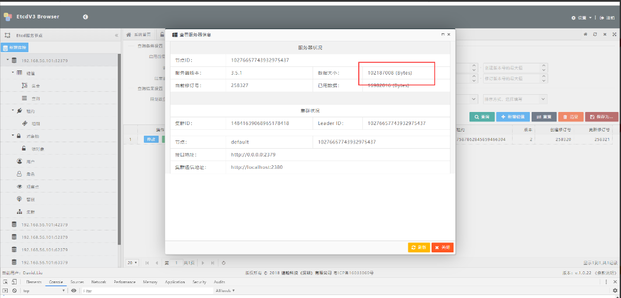This screenshot has height=298, width=621.
Task: Open the DevTools All levels dropdown
Action: pos(225,290)
